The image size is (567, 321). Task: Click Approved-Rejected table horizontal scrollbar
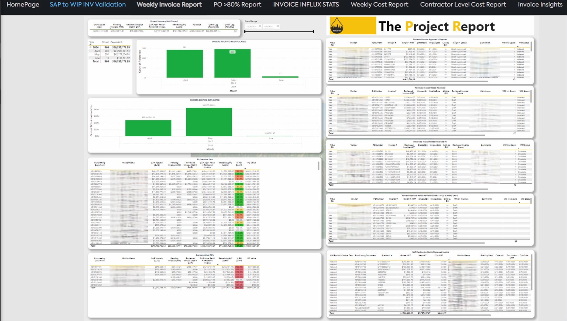point(408,81)
